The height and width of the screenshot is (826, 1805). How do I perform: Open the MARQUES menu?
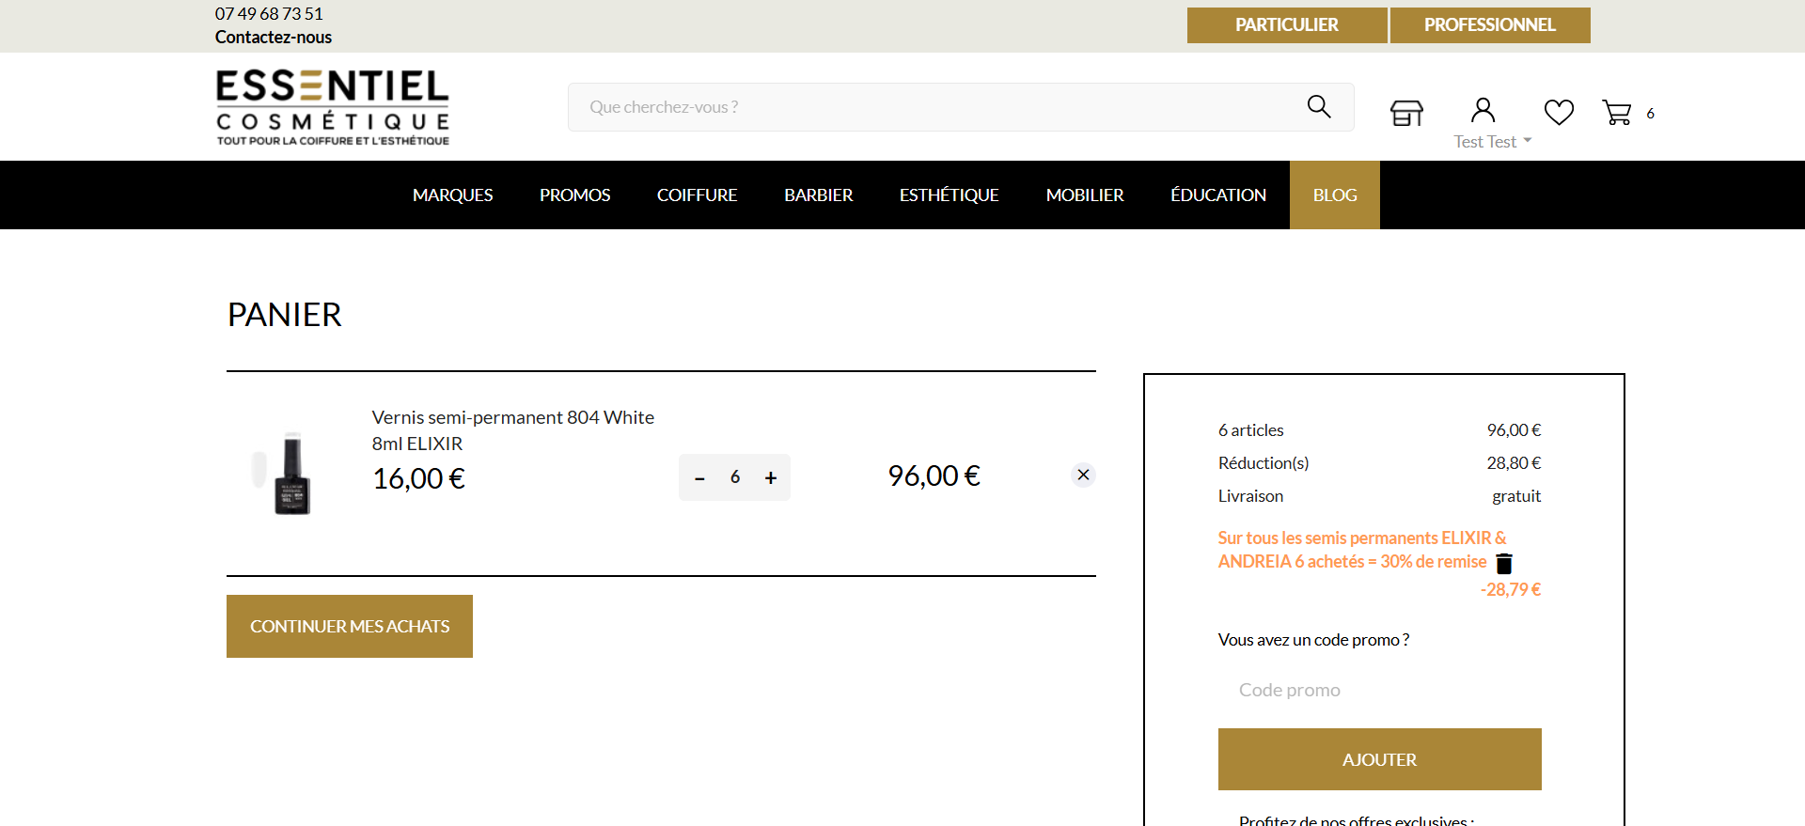pos(452,195)
